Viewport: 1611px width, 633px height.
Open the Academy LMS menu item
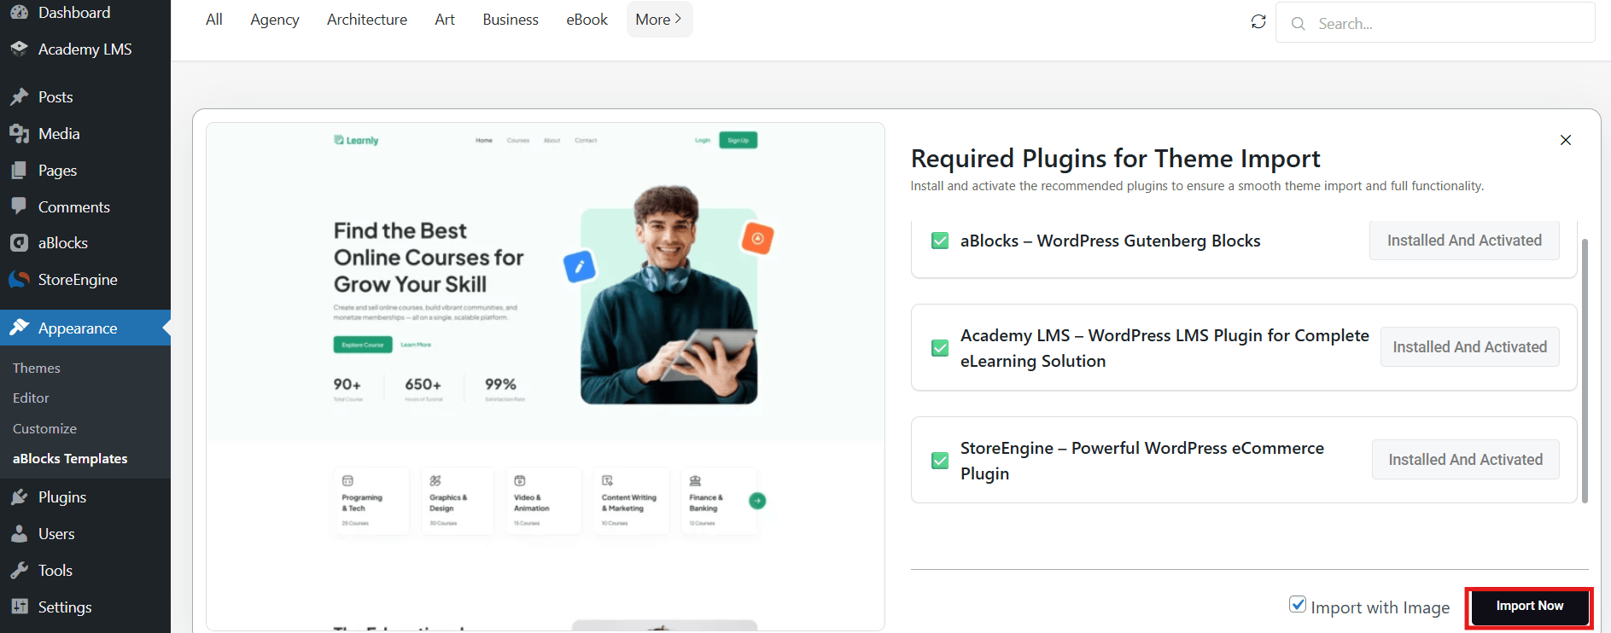coord(85,49)
